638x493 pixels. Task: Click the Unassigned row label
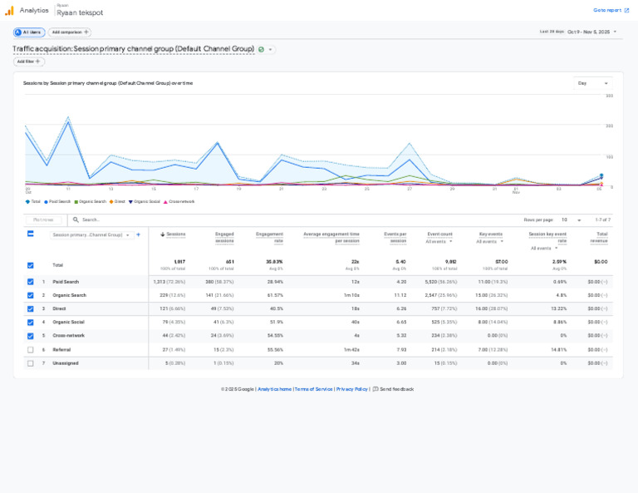click(66, 363)
